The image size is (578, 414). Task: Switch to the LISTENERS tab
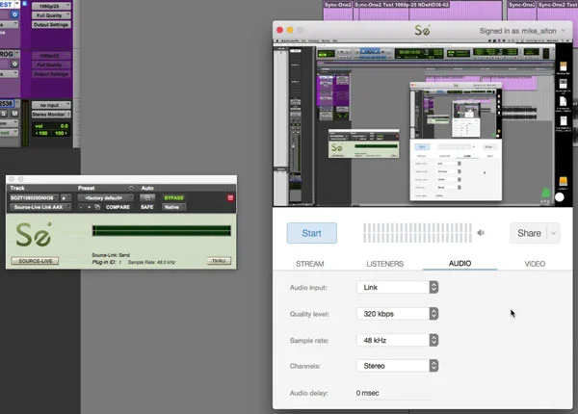[384, 264]
